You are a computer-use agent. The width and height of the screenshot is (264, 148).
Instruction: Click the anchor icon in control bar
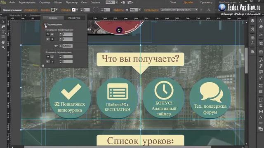coord(209,10)
